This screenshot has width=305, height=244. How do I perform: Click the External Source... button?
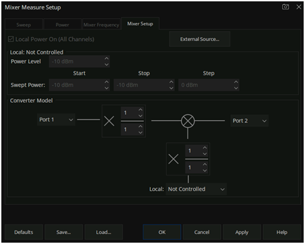point(199,39)
